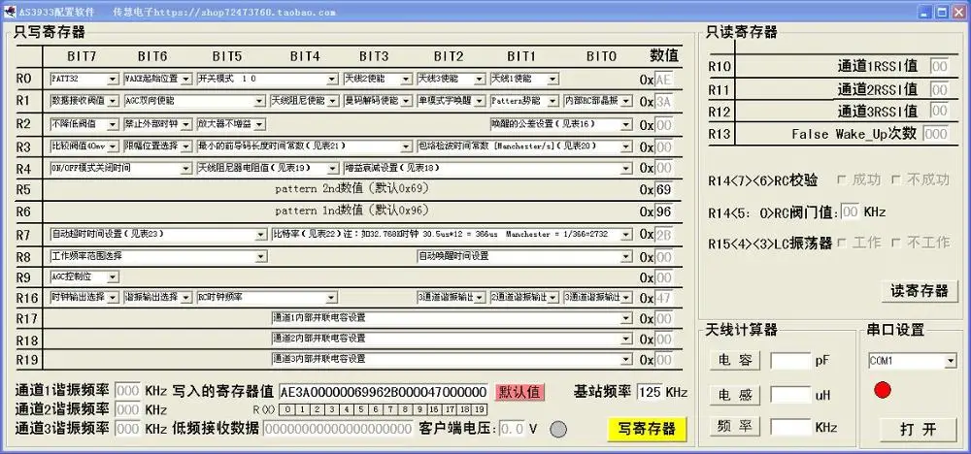Click the 打开 serial port button
The image size is (971, 454).
[x=919, y=430]
